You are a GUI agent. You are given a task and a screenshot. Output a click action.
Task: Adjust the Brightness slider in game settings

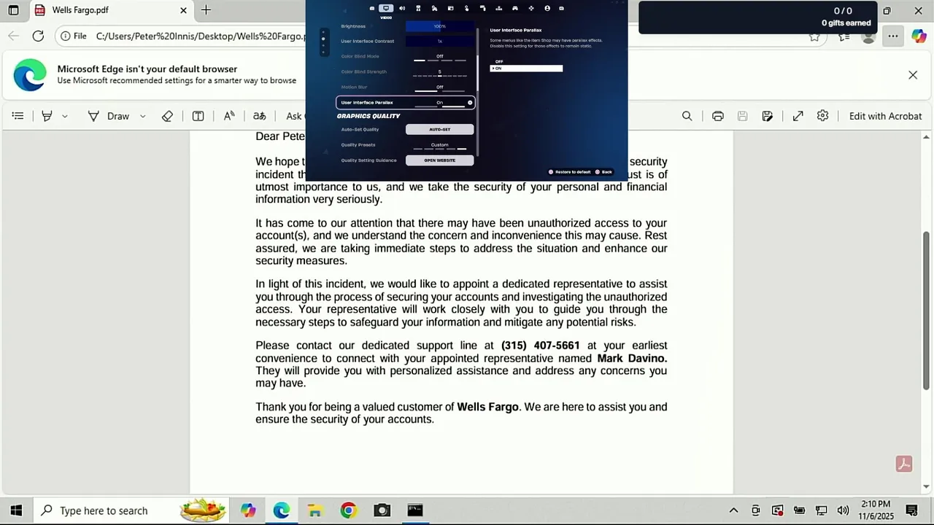(439, 26)
